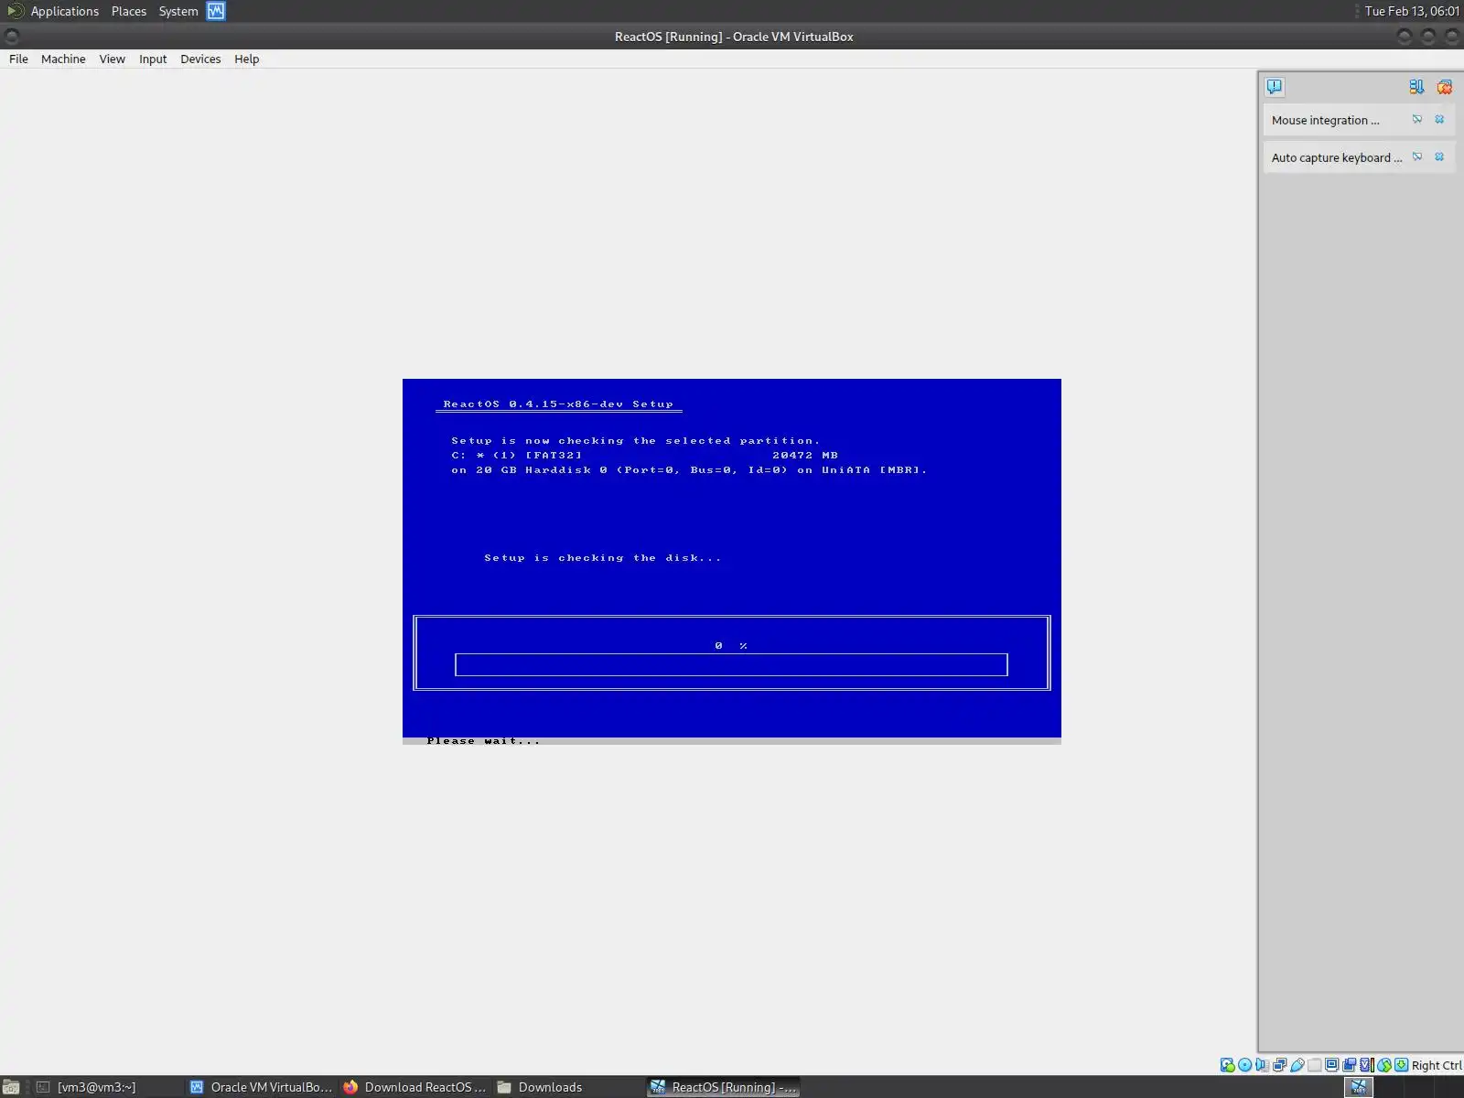The image size is (1464, 1098).
Task: Switch to the Downloads folder taskbar entry
Action: click(x=569, y=1087)
